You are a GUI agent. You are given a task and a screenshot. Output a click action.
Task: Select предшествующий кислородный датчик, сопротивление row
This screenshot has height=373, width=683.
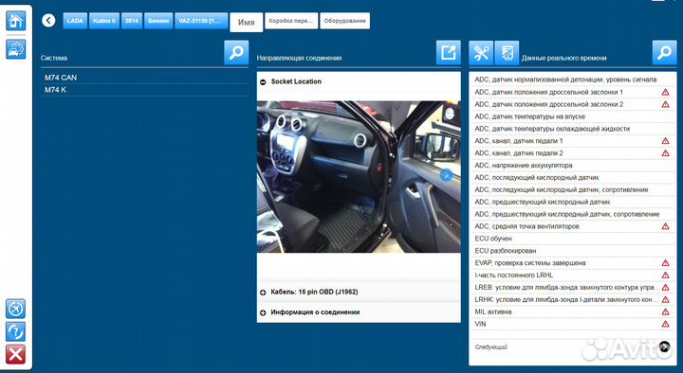click(572, 214)
